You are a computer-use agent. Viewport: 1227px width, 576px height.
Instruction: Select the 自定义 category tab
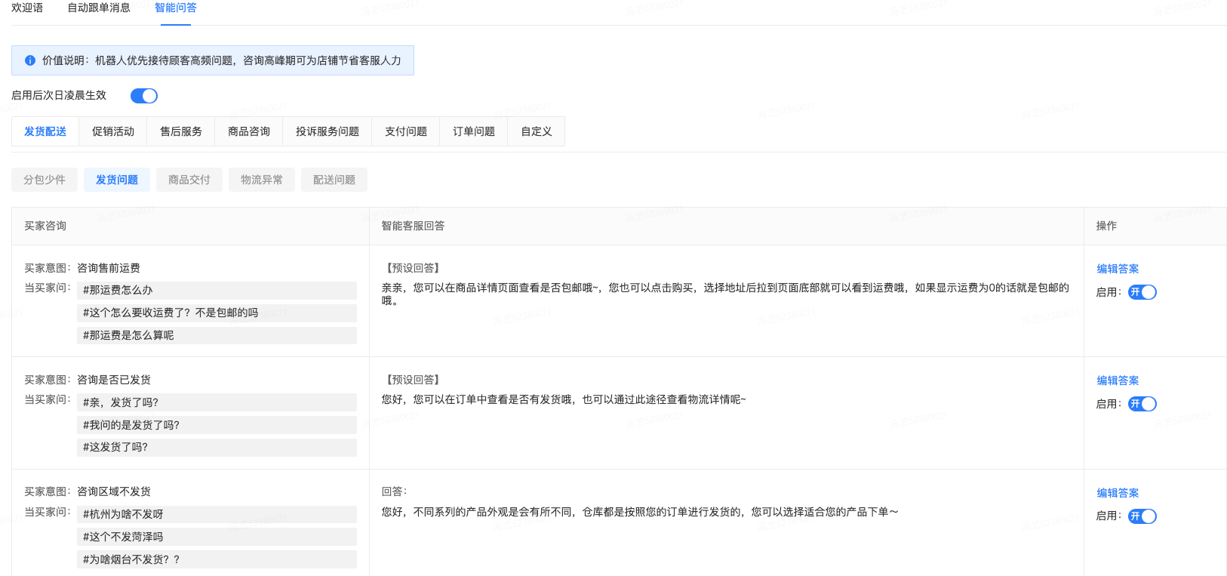tap(537, 131)
